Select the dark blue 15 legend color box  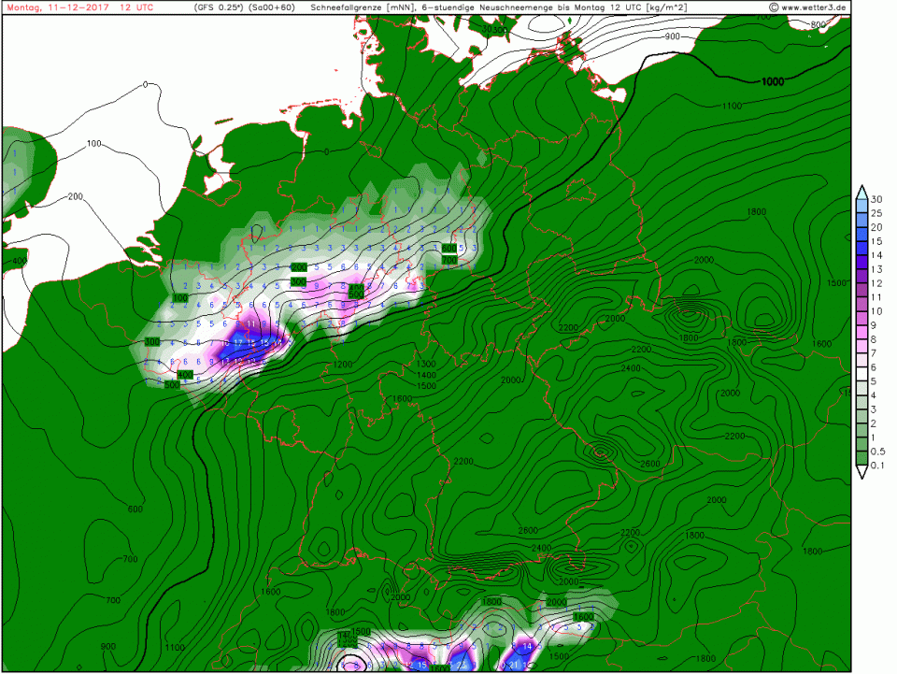tap(862, 241)
